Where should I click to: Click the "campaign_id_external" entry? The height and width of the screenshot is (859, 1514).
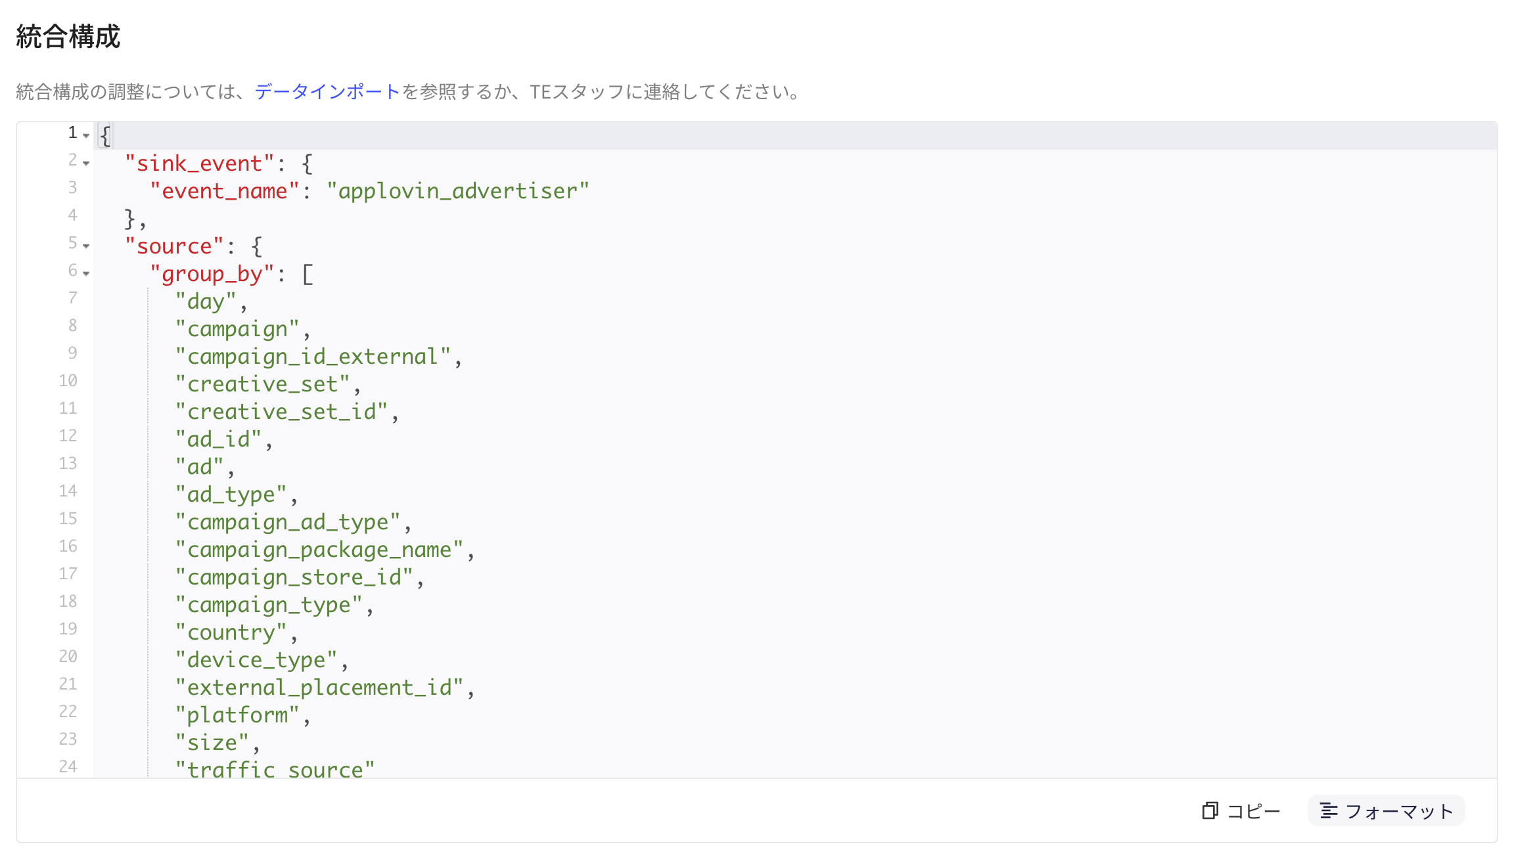click(313, 357)
